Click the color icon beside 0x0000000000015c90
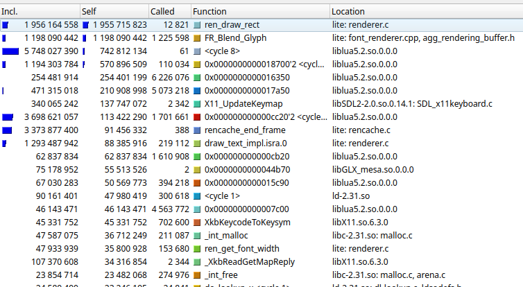Screen dimensions: 523x287 (x=197, y=183)
